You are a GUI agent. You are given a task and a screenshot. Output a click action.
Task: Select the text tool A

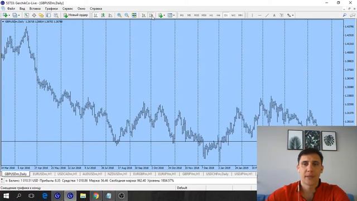(x=274, y=15)
